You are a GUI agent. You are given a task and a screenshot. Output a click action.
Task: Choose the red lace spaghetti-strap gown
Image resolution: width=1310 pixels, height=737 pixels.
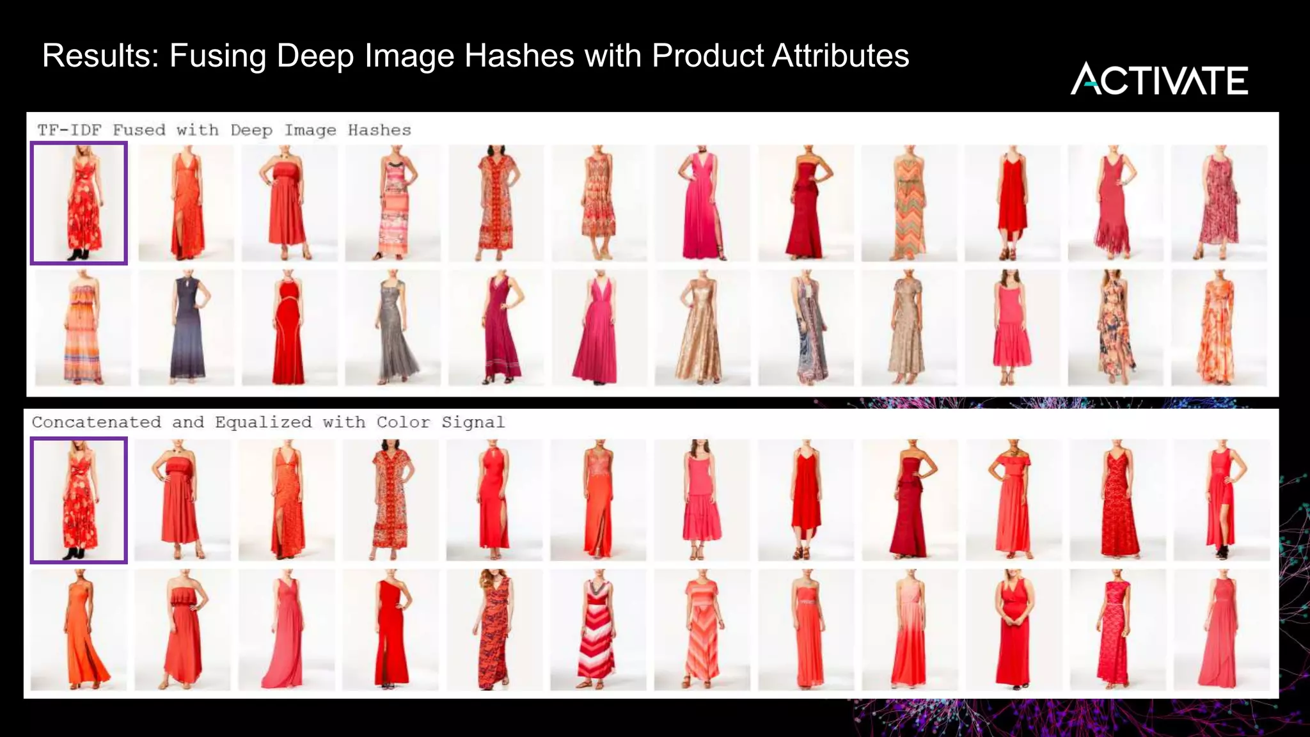click(x=1118, y=500)
